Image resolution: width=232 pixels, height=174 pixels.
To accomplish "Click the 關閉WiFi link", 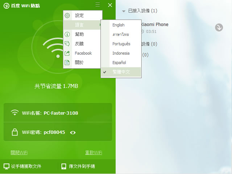I will pos(19,153).
